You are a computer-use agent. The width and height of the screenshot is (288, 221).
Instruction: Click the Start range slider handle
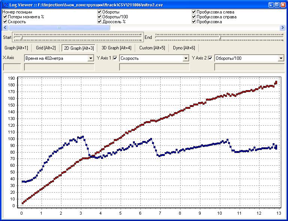tap(22, 37)
